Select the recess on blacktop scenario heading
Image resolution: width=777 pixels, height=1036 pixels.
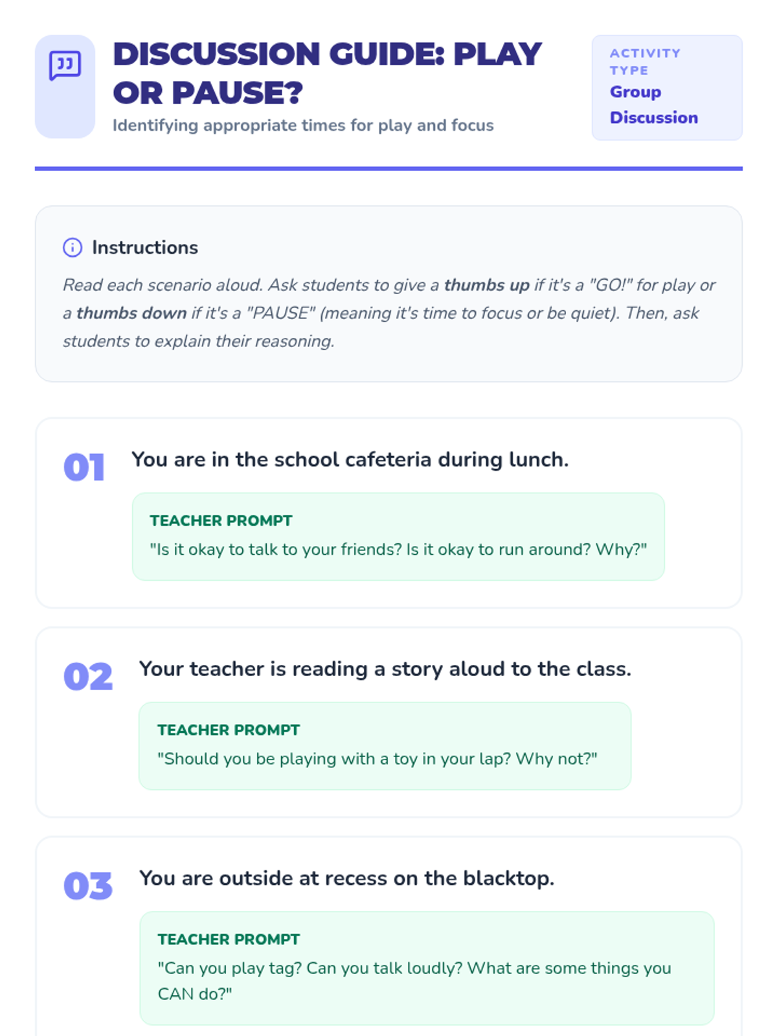coord(346,878)
